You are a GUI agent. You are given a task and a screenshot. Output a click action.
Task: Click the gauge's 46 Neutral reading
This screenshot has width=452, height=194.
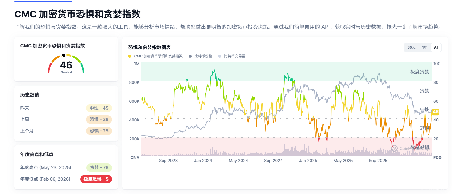click(x=66, y=66)
